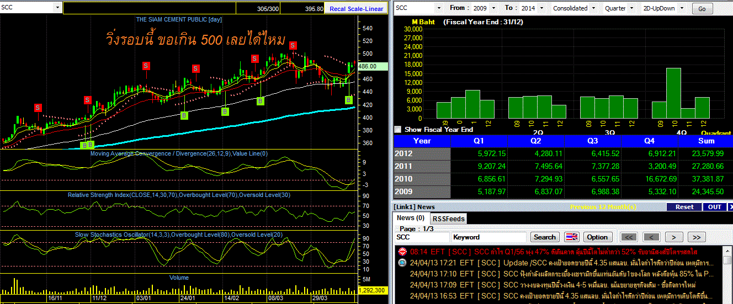Click the 9,207.24 cell for Q1 2011
The image size is (733, 304).
(x=479, y=166)
